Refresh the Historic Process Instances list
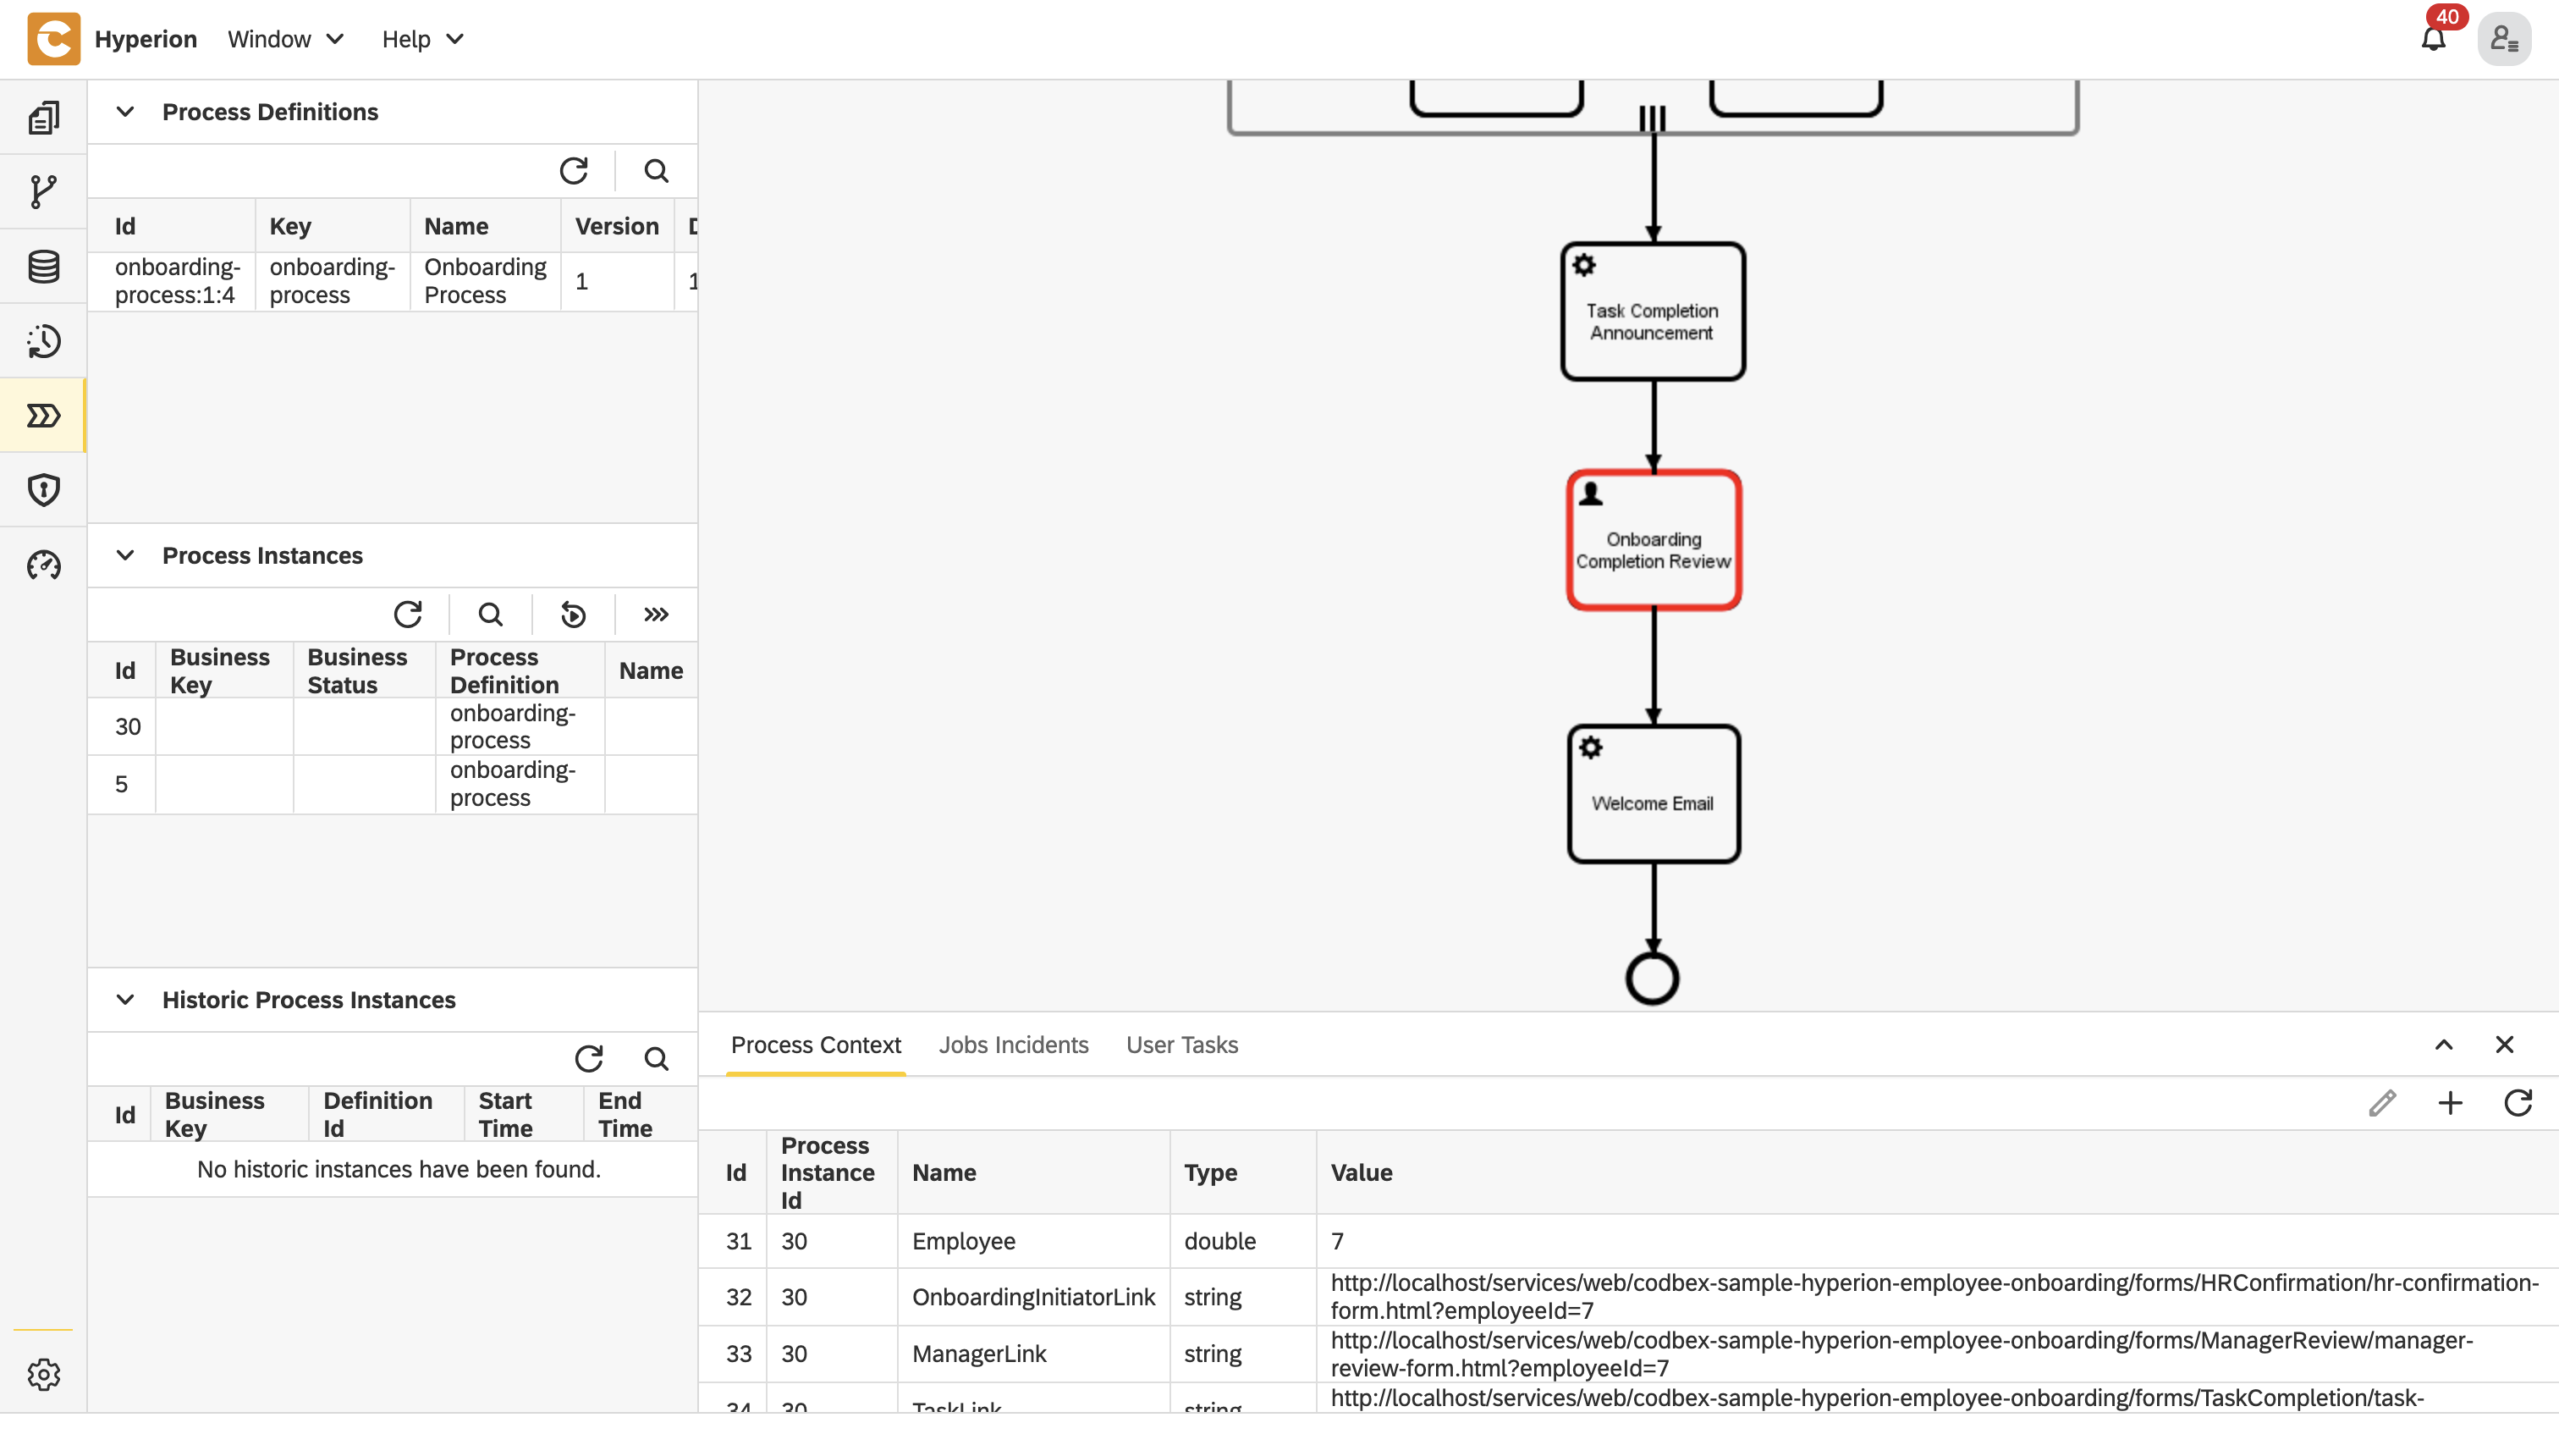Viewport: 2559px width, 1456px height. point(589,1058)
